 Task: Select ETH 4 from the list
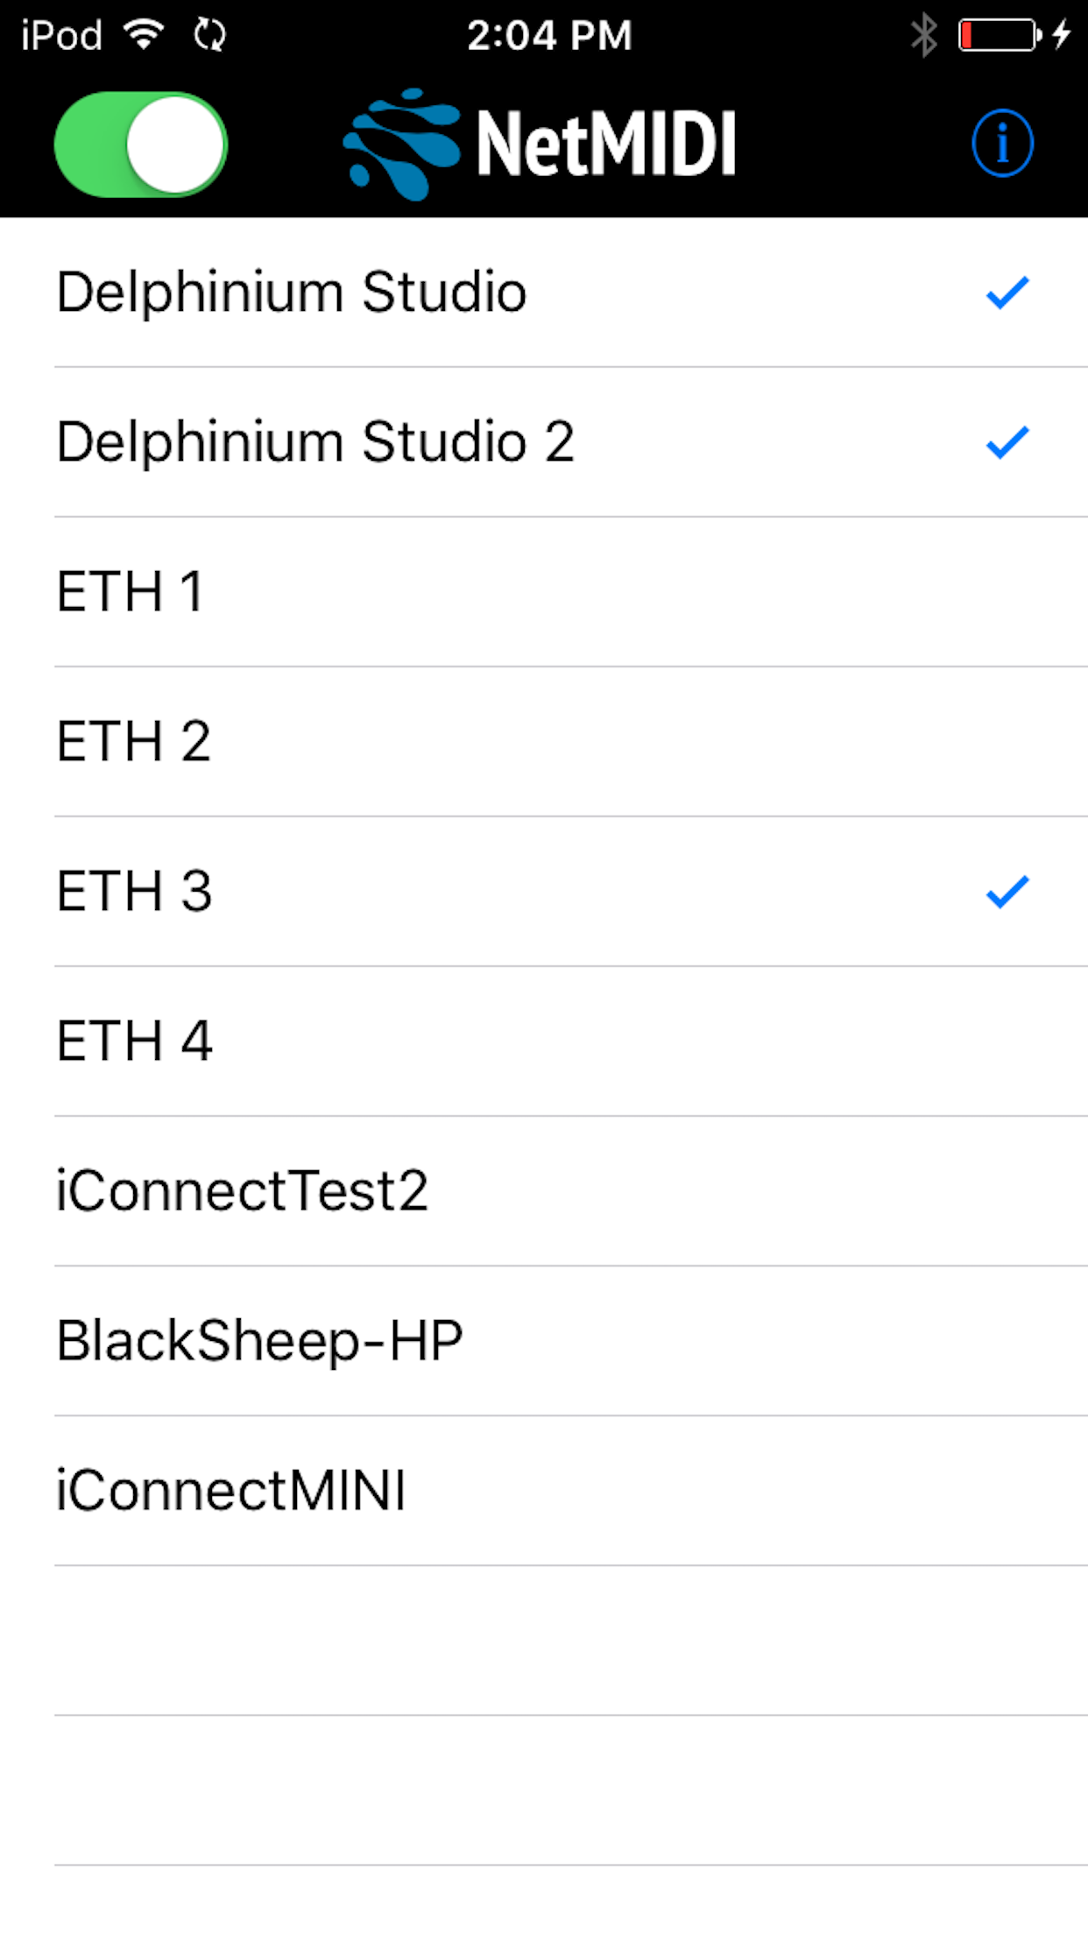(350, 1040)
